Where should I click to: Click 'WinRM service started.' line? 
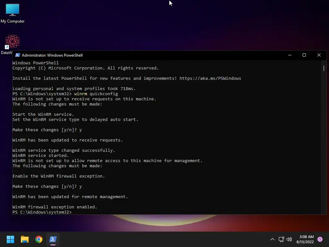point(41,155)
